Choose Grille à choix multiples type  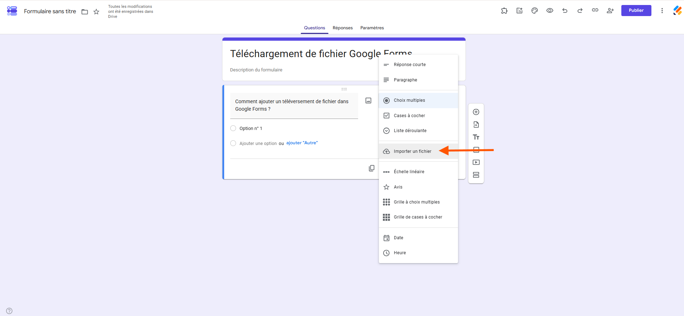418,202
